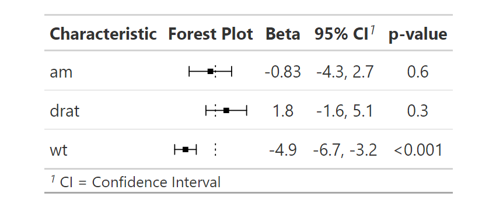The image size is (496, 221).
Task: Click the square point estimate in am forest plot
Action: [x=210, y=72]
